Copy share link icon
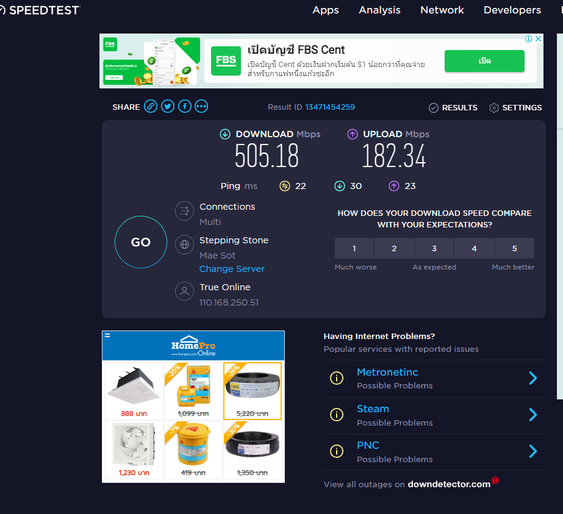Screen dimensions: 563x514 click(151, 107)
